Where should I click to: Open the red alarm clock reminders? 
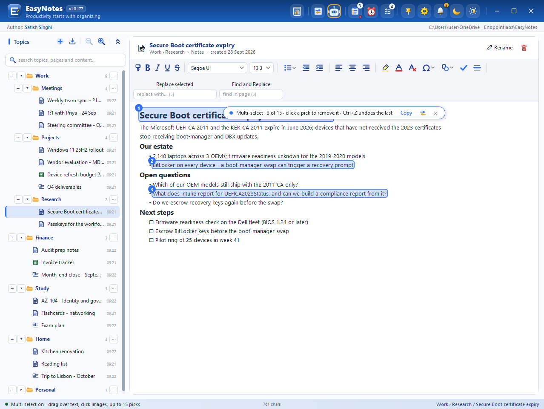click(372, 12)
